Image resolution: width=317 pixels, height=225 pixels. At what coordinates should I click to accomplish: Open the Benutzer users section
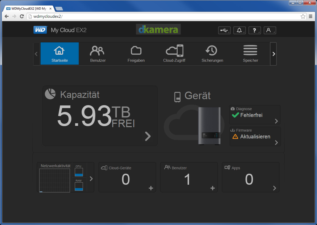[98, 54]
